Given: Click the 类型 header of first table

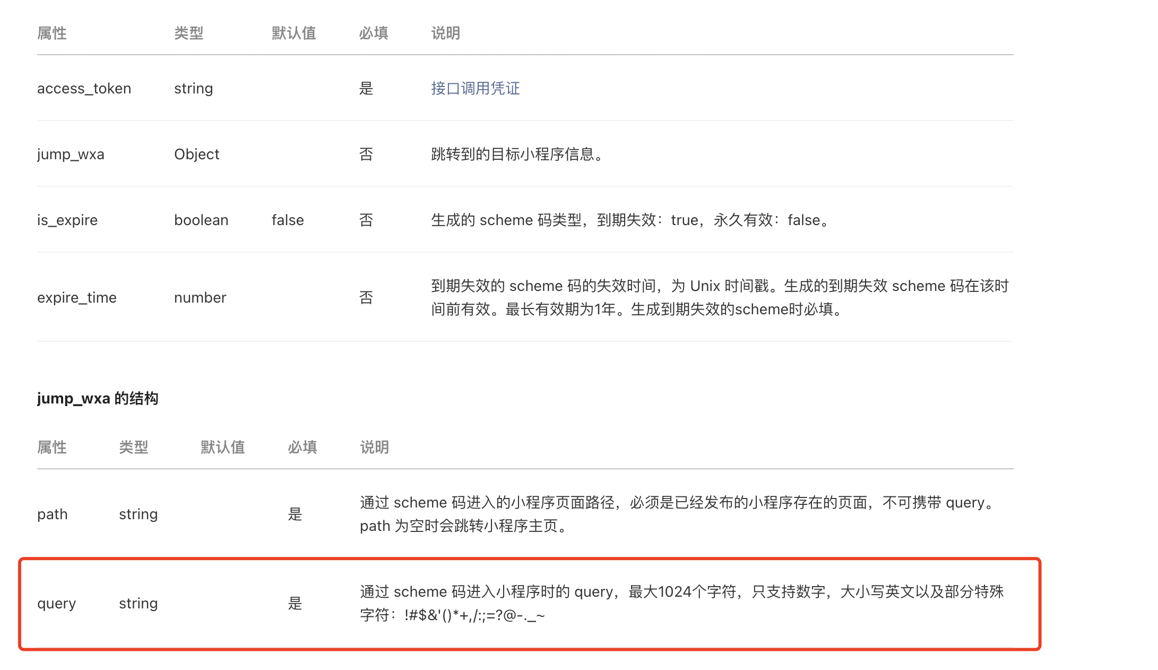Looking at the screenshot, I should click(189, 33).
